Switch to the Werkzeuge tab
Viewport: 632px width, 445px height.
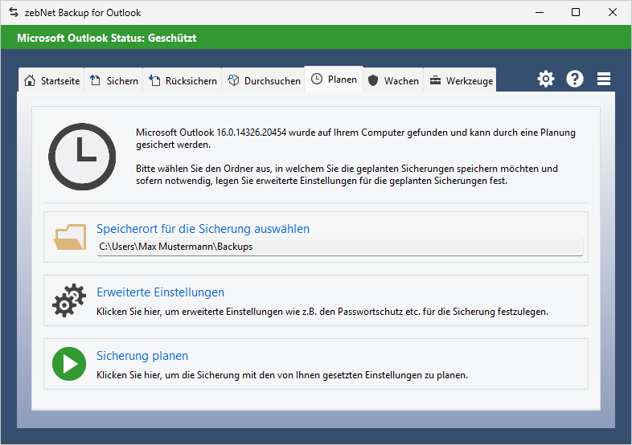point(461,81)
